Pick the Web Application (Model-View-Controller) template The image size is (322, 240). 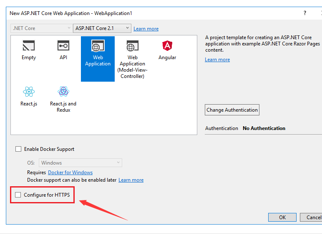[133, 59]
